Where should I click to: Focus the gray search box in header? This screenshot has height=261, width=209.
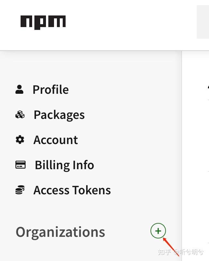click(x=203, y=22)
